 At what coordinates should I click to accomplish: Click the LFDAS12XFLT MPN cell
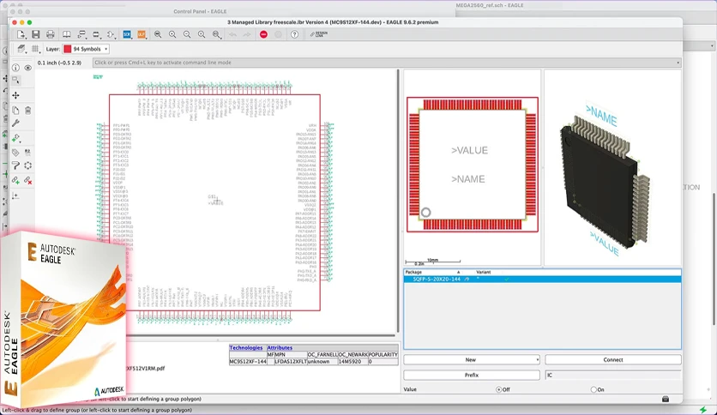[290, 362]
